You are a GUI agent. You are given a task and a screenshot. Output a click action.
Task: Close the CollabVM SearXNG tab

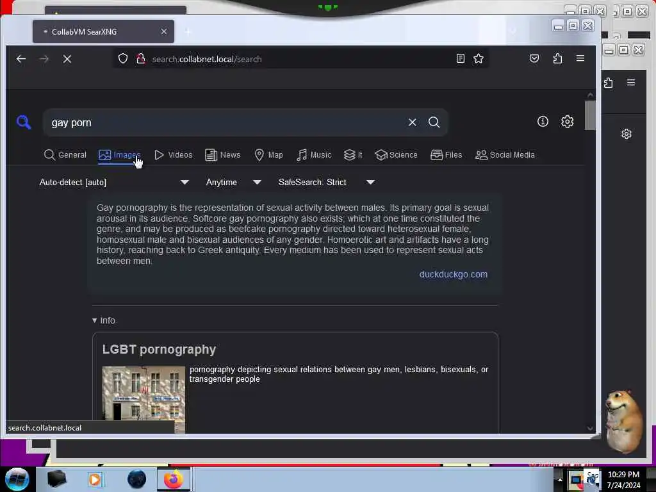(164, 31)
